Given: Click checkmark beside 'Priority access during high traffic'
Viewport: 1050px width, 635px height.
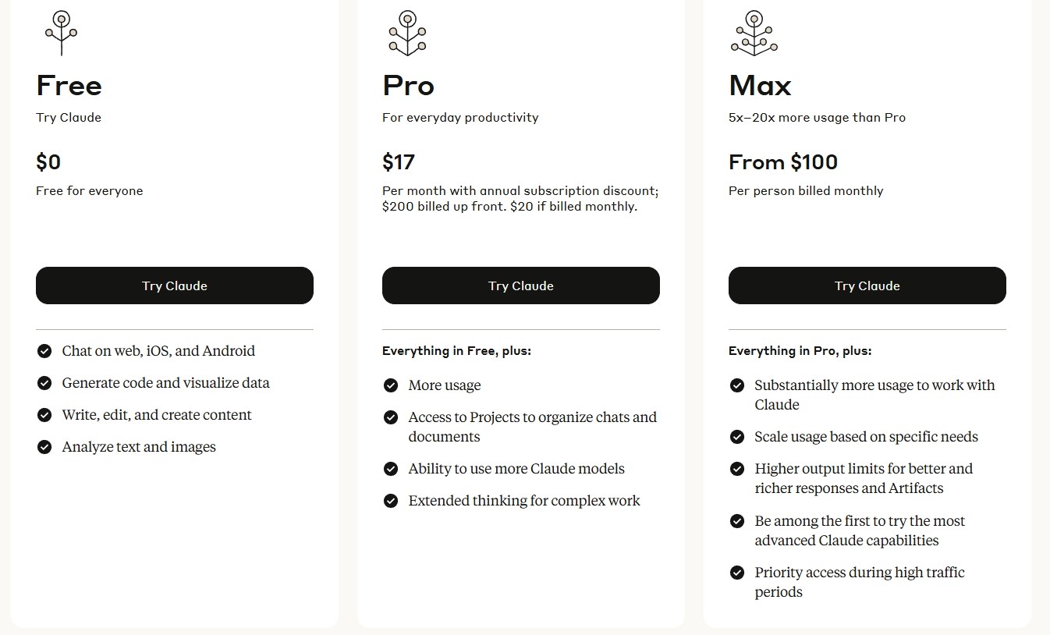Looking at the screenshot, I should pos(737,573).
